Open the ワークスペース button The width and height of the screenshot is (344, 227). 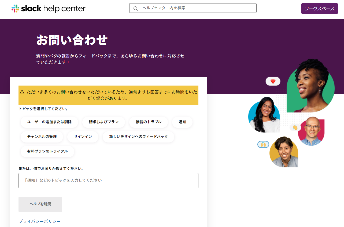(319, 9)
